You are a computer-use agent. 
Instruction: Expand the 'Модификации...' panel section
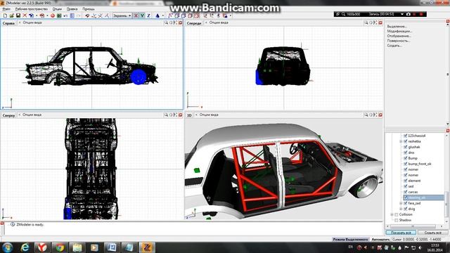point(399,31)
